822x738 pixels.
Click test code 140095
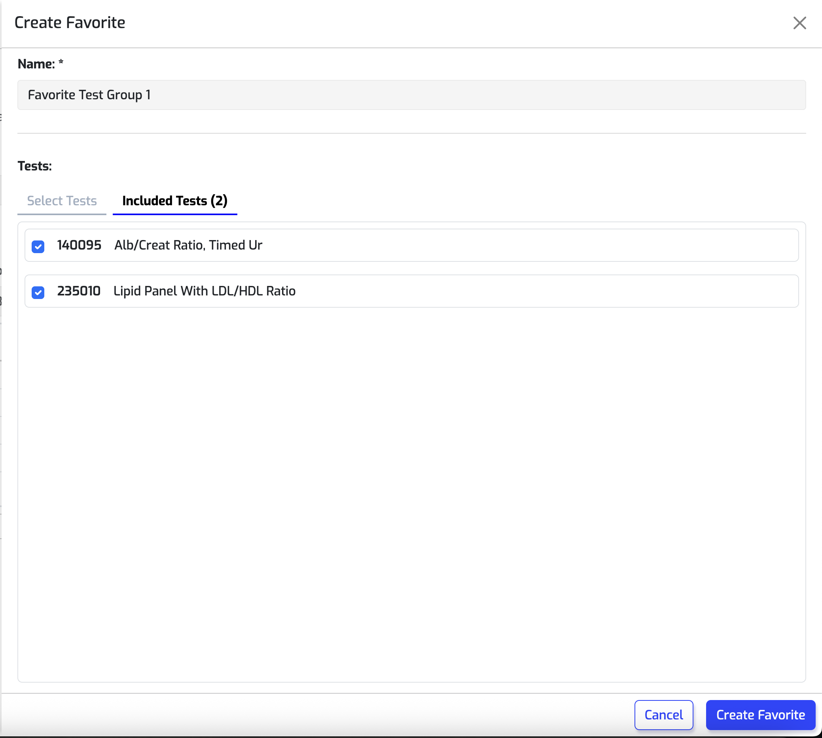79,245
